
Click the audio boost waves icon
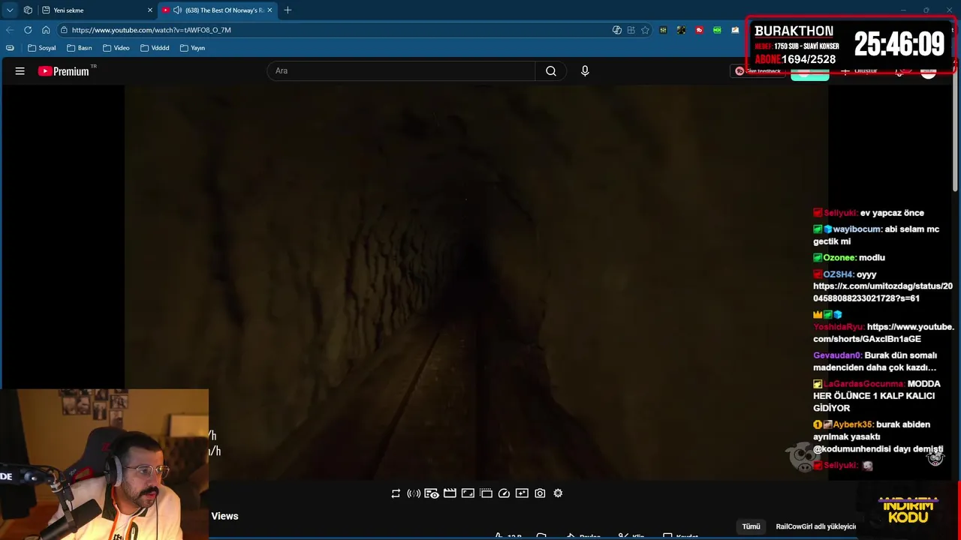click(x=414, y=493)
